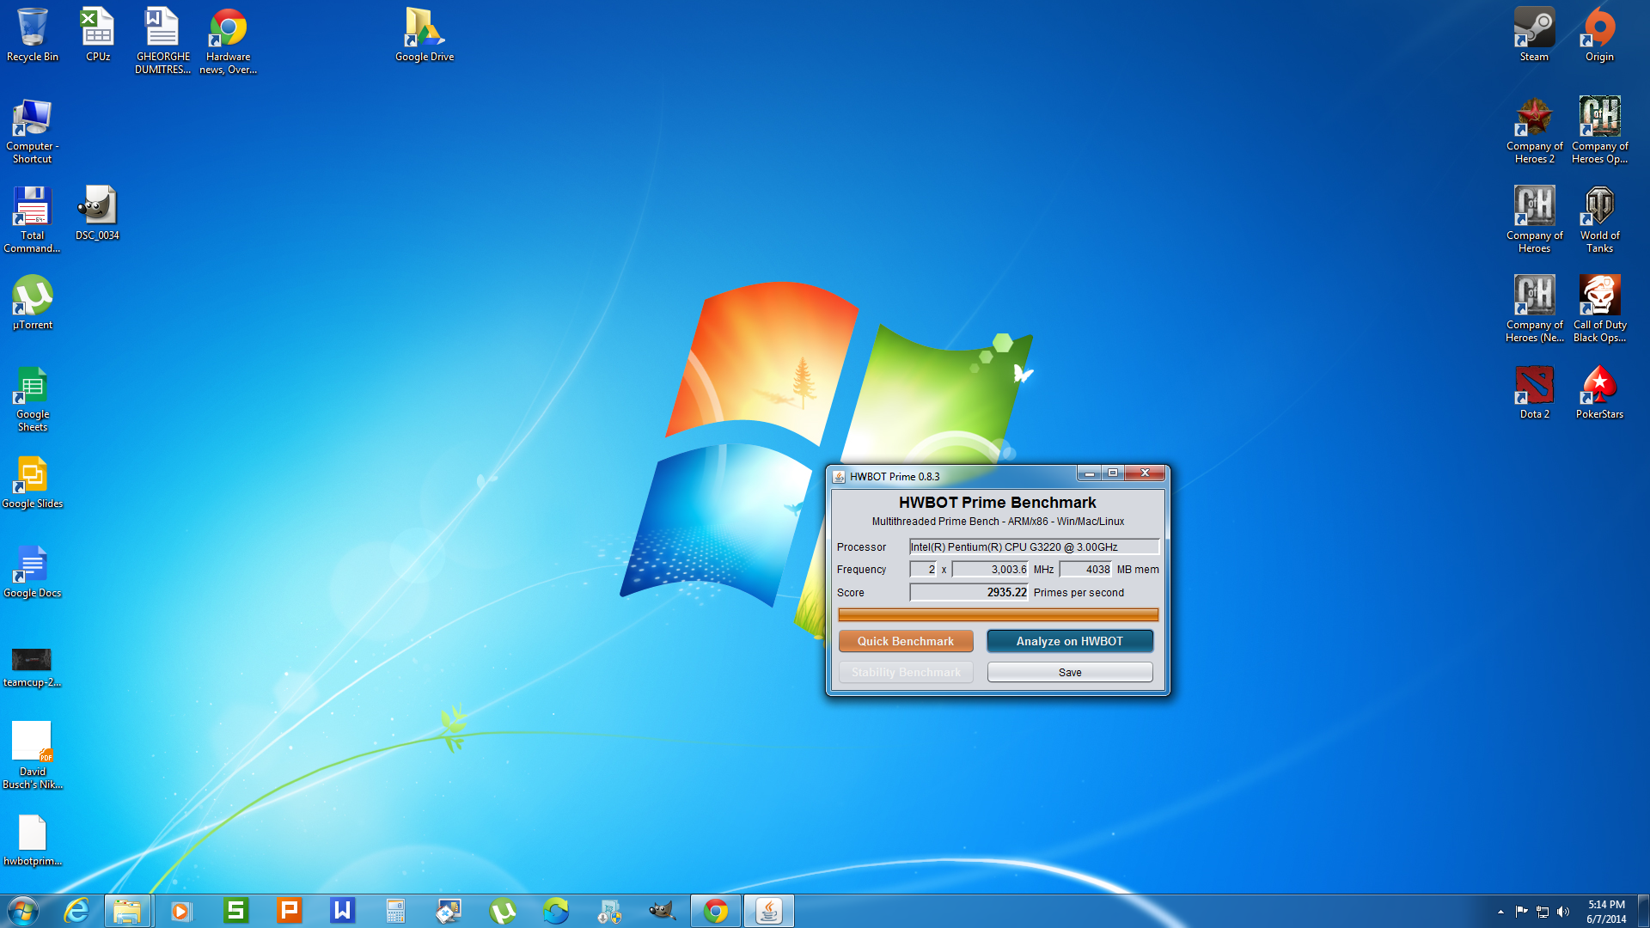The image size is (1650, 928).
Task: Open the µTorrent taskbar icon
Action: pyautogui.click(x=502, y=911)
